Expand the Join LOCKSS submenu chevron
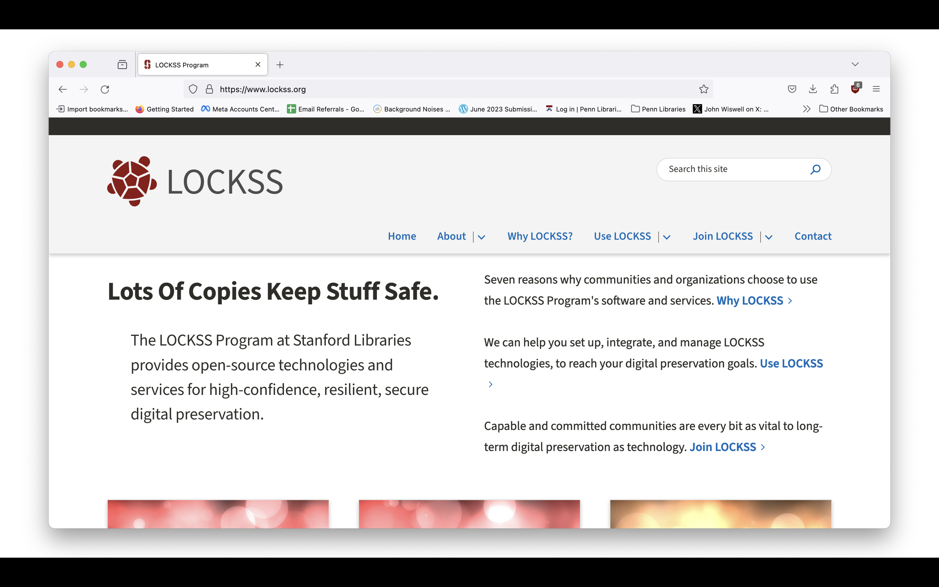The image size is (939, 587). click(769, 237)
